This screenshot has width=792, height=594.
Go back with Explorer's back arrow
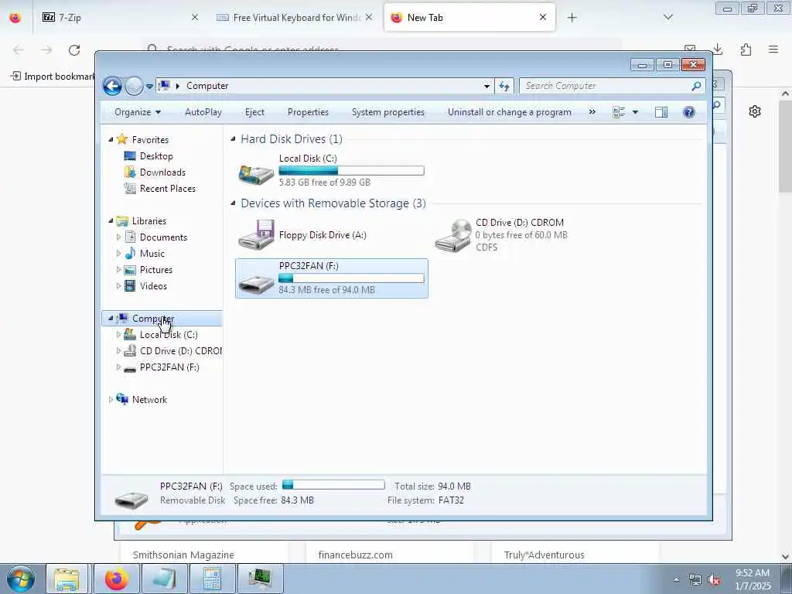(112, 87)
